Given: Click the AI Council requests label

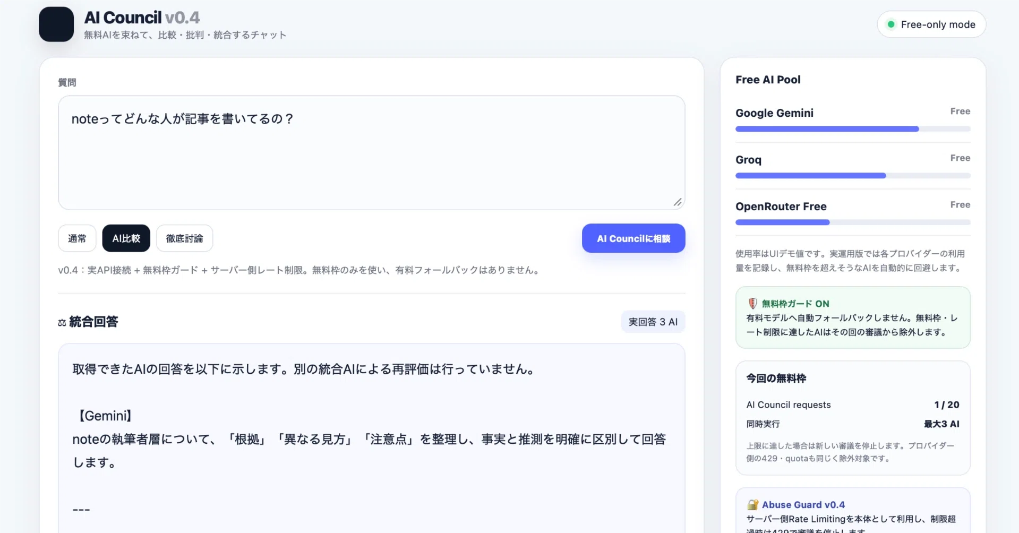Looking at the screenshot, I should coord(789,405).
